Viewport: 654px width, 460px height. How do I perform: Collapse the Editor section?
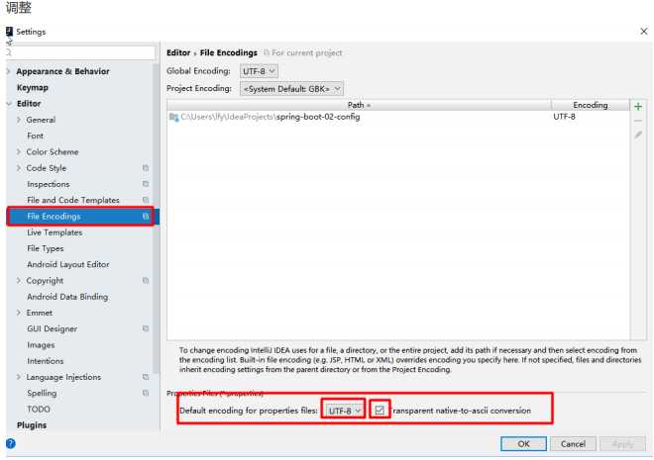(x=9, y=104)
